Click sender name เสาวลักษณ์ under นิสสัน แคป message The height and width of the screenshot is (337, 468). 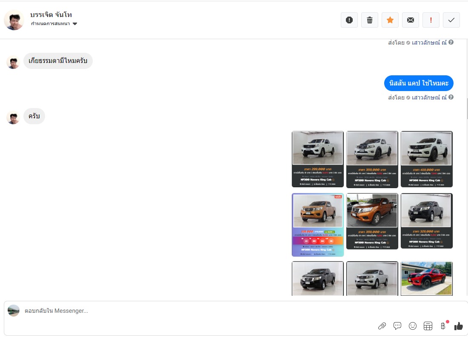429,97
